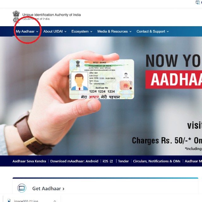Click the screen icon at top right
This screenshot has height=202, width=202.
point(198,2)
